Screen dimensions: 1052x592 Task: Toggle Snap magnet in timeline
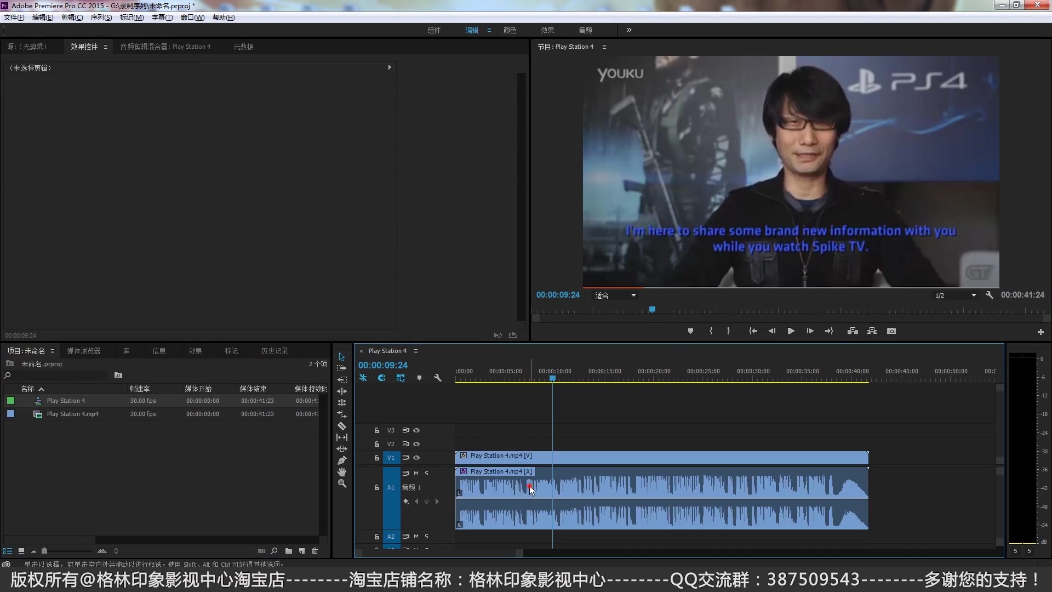[x=382, y=378]
